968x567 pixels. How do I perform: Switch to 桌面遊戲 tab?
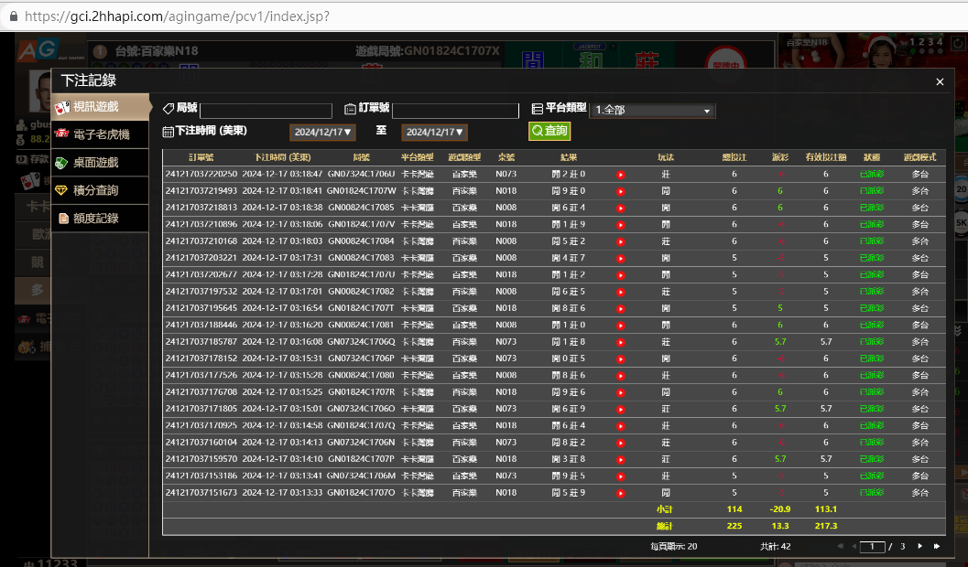(x=101, y=163)
